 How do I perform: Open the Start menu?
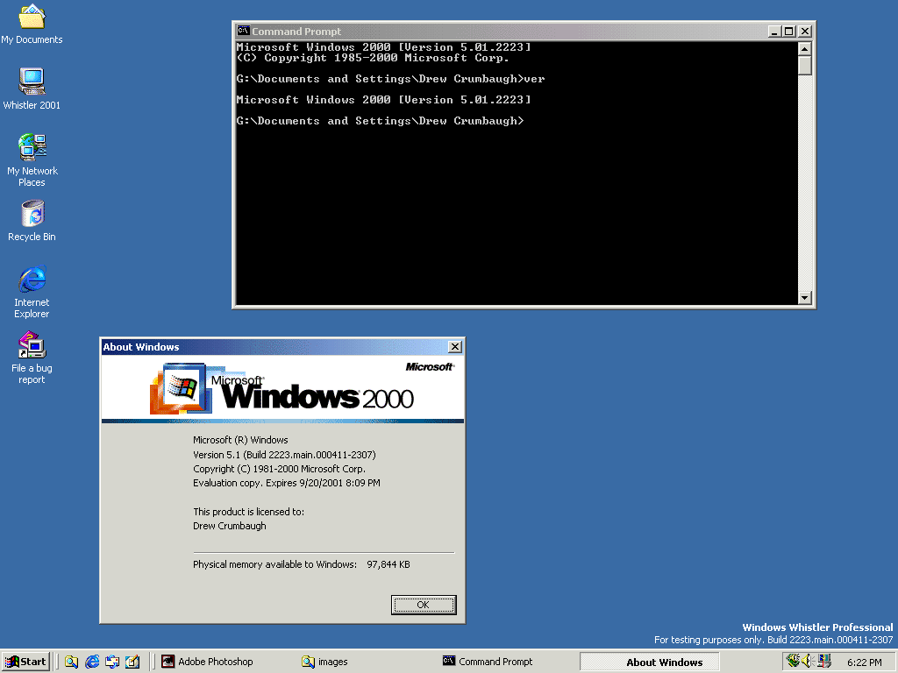point(25,662)
